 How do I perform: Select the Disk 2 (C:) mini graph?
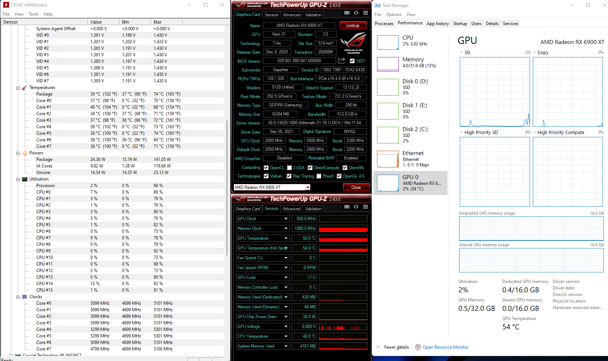point(388,135)
